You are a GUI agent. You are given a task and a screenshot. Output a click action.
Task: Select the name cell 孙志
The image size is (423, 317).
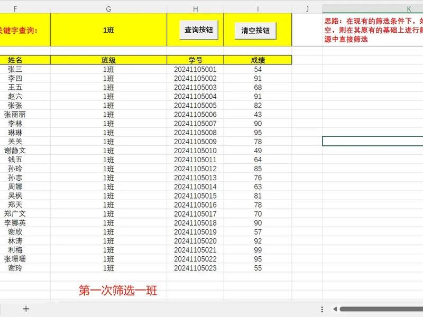pyautogui.click(x=25, y=178)
